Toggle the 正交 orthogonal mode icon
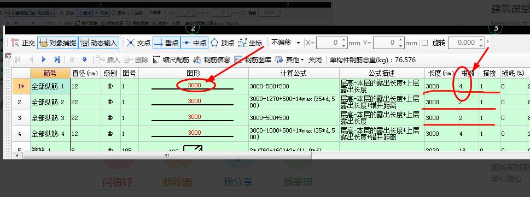This screenshot has height=197, width=530. [x=15, y=43]
